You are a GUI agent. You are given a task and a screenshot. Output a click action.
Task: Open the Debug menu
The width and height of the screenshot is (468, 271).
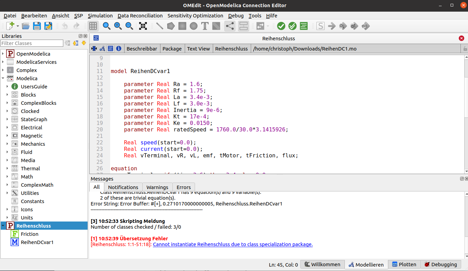[x=236, y=16]
